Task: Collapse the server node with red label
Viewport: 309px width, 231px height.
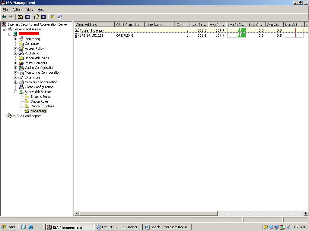Action: tap(10, 34)
